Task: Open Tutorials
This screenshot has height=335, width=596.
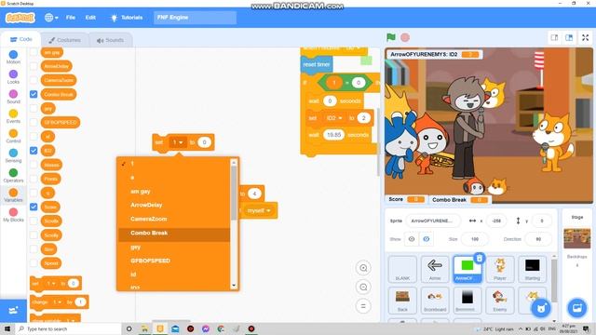Action: (127, 18)
